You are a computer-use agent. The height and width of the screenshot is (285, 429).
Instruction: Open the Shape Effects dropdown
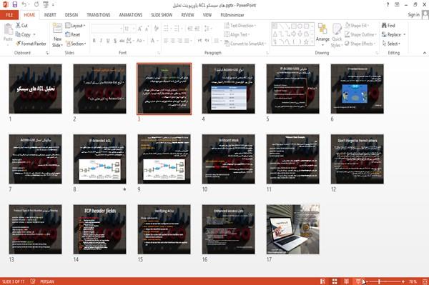tap(360, 44)
